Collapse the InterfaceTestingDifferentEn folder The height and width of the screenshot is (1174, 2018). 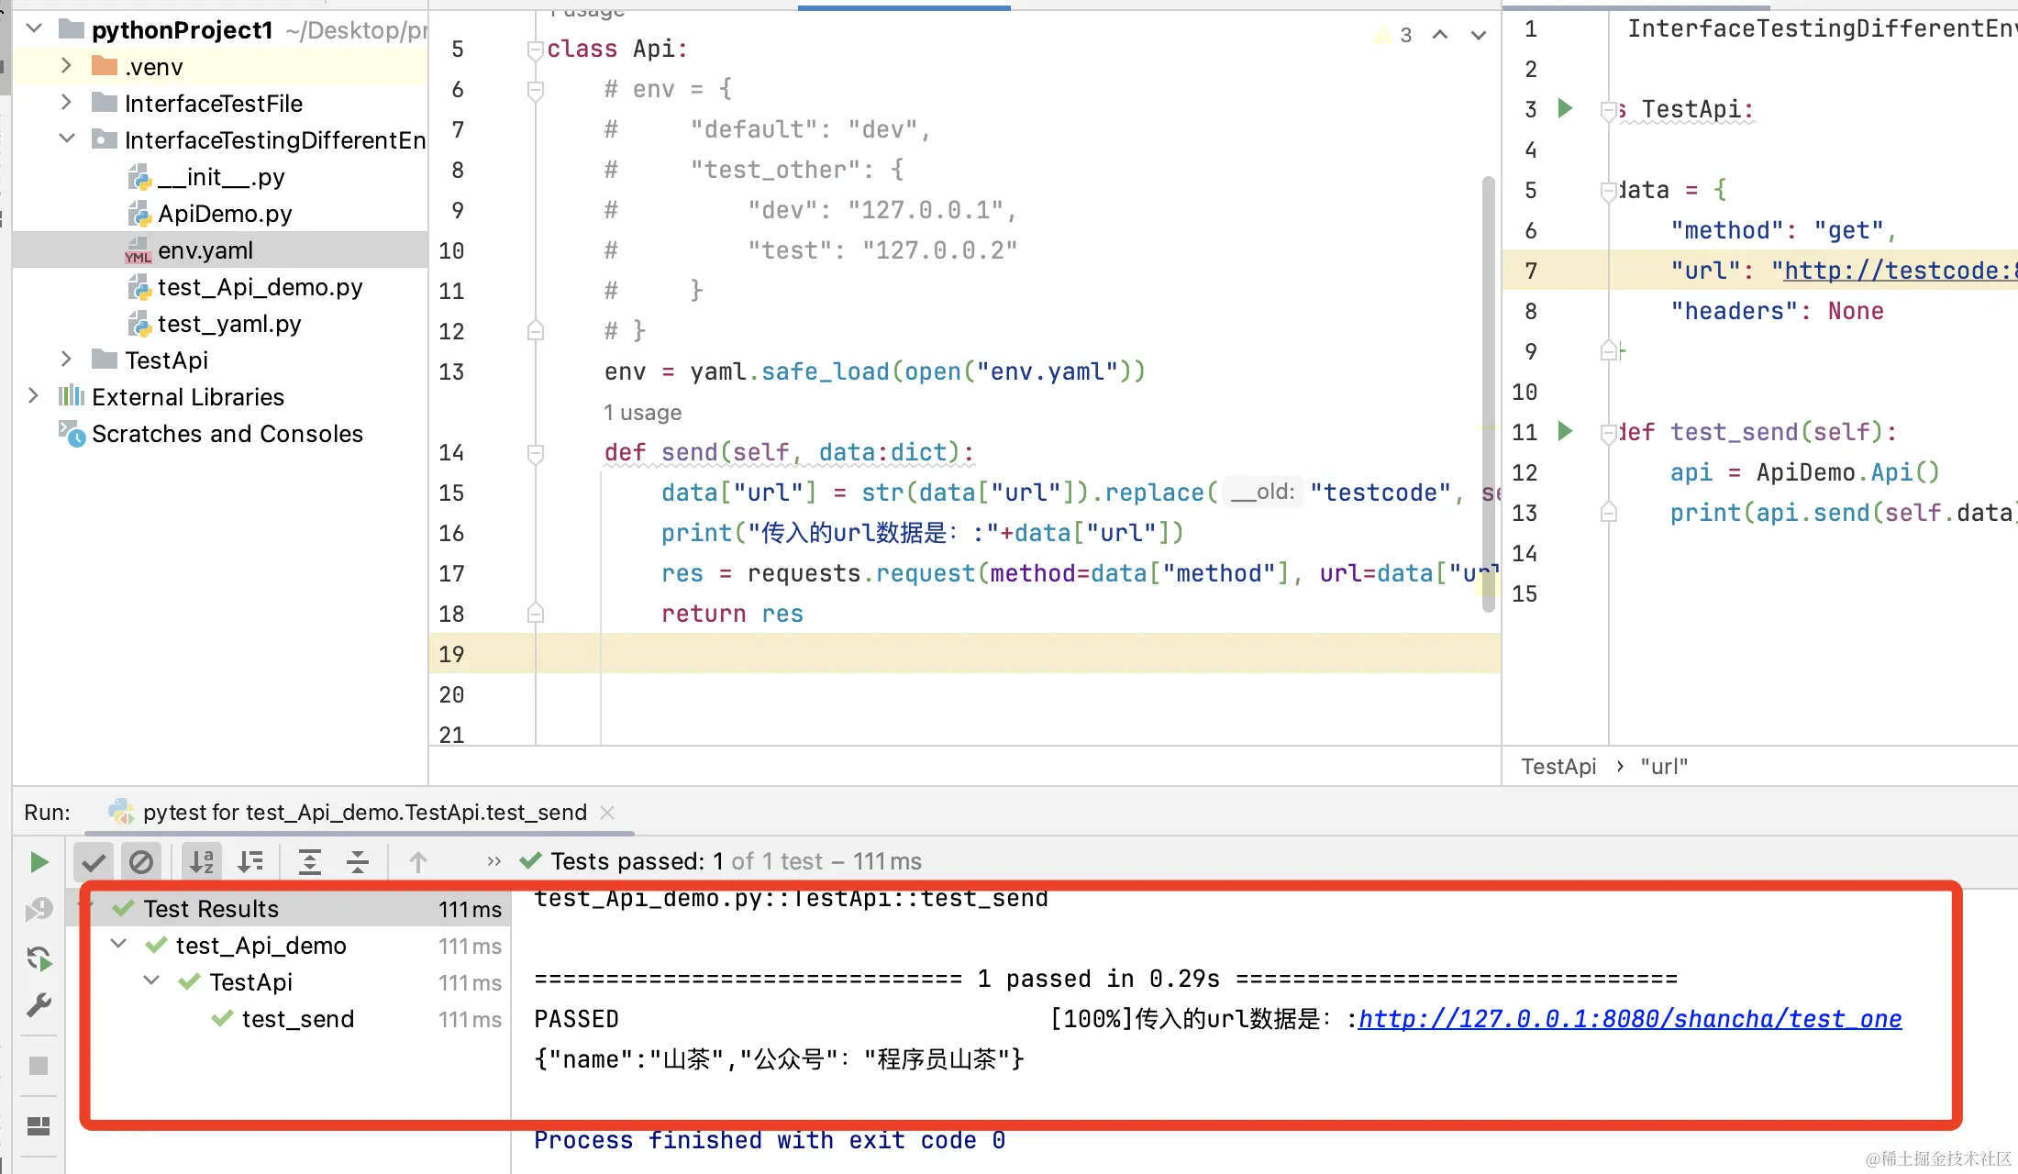(x=66, y=139)
